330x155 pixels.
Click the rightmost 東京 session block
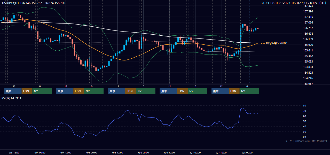(220, 91)
